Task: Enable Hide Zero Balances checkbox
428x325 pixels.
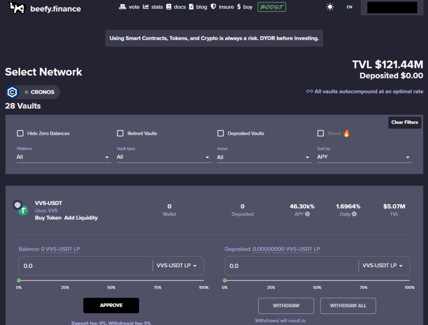Action: tap(20, 133)
